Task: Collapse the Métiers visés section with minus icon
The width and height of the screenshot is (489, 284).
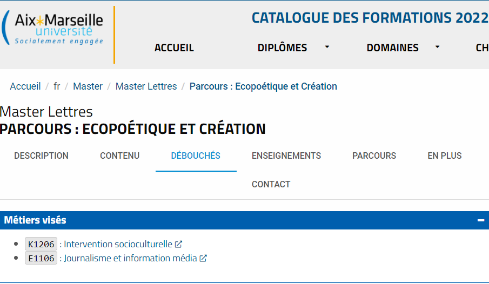Action: coord(480,220)
